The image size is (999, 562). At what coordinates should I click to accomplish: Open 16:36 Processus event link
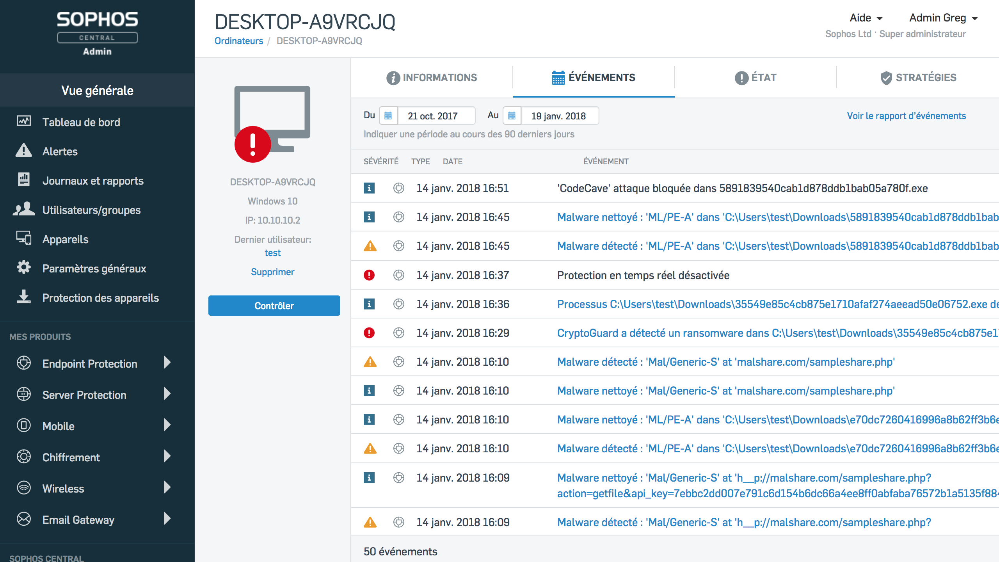tap(777, 304)
